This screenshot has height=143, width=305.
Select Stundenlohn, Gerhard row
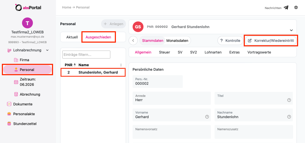[x=93, y=73]
